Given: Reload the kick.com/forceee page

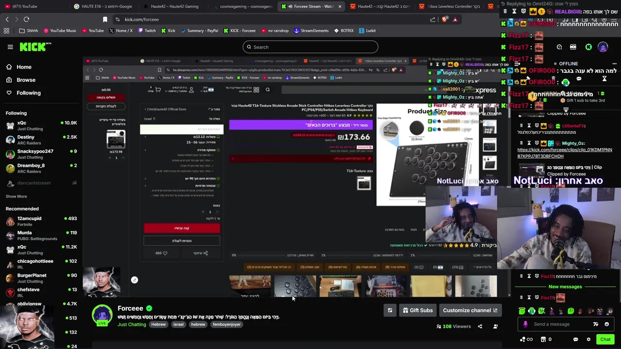Looking at the screenshot, I should tap(26, 19).
